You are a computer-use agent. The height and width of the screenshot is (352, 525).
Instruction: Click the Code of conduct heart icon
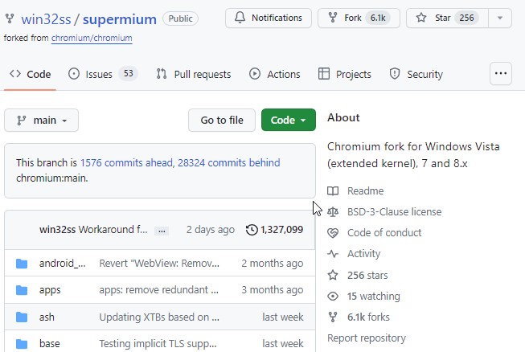pyautogui.click(x=333, y=233)
